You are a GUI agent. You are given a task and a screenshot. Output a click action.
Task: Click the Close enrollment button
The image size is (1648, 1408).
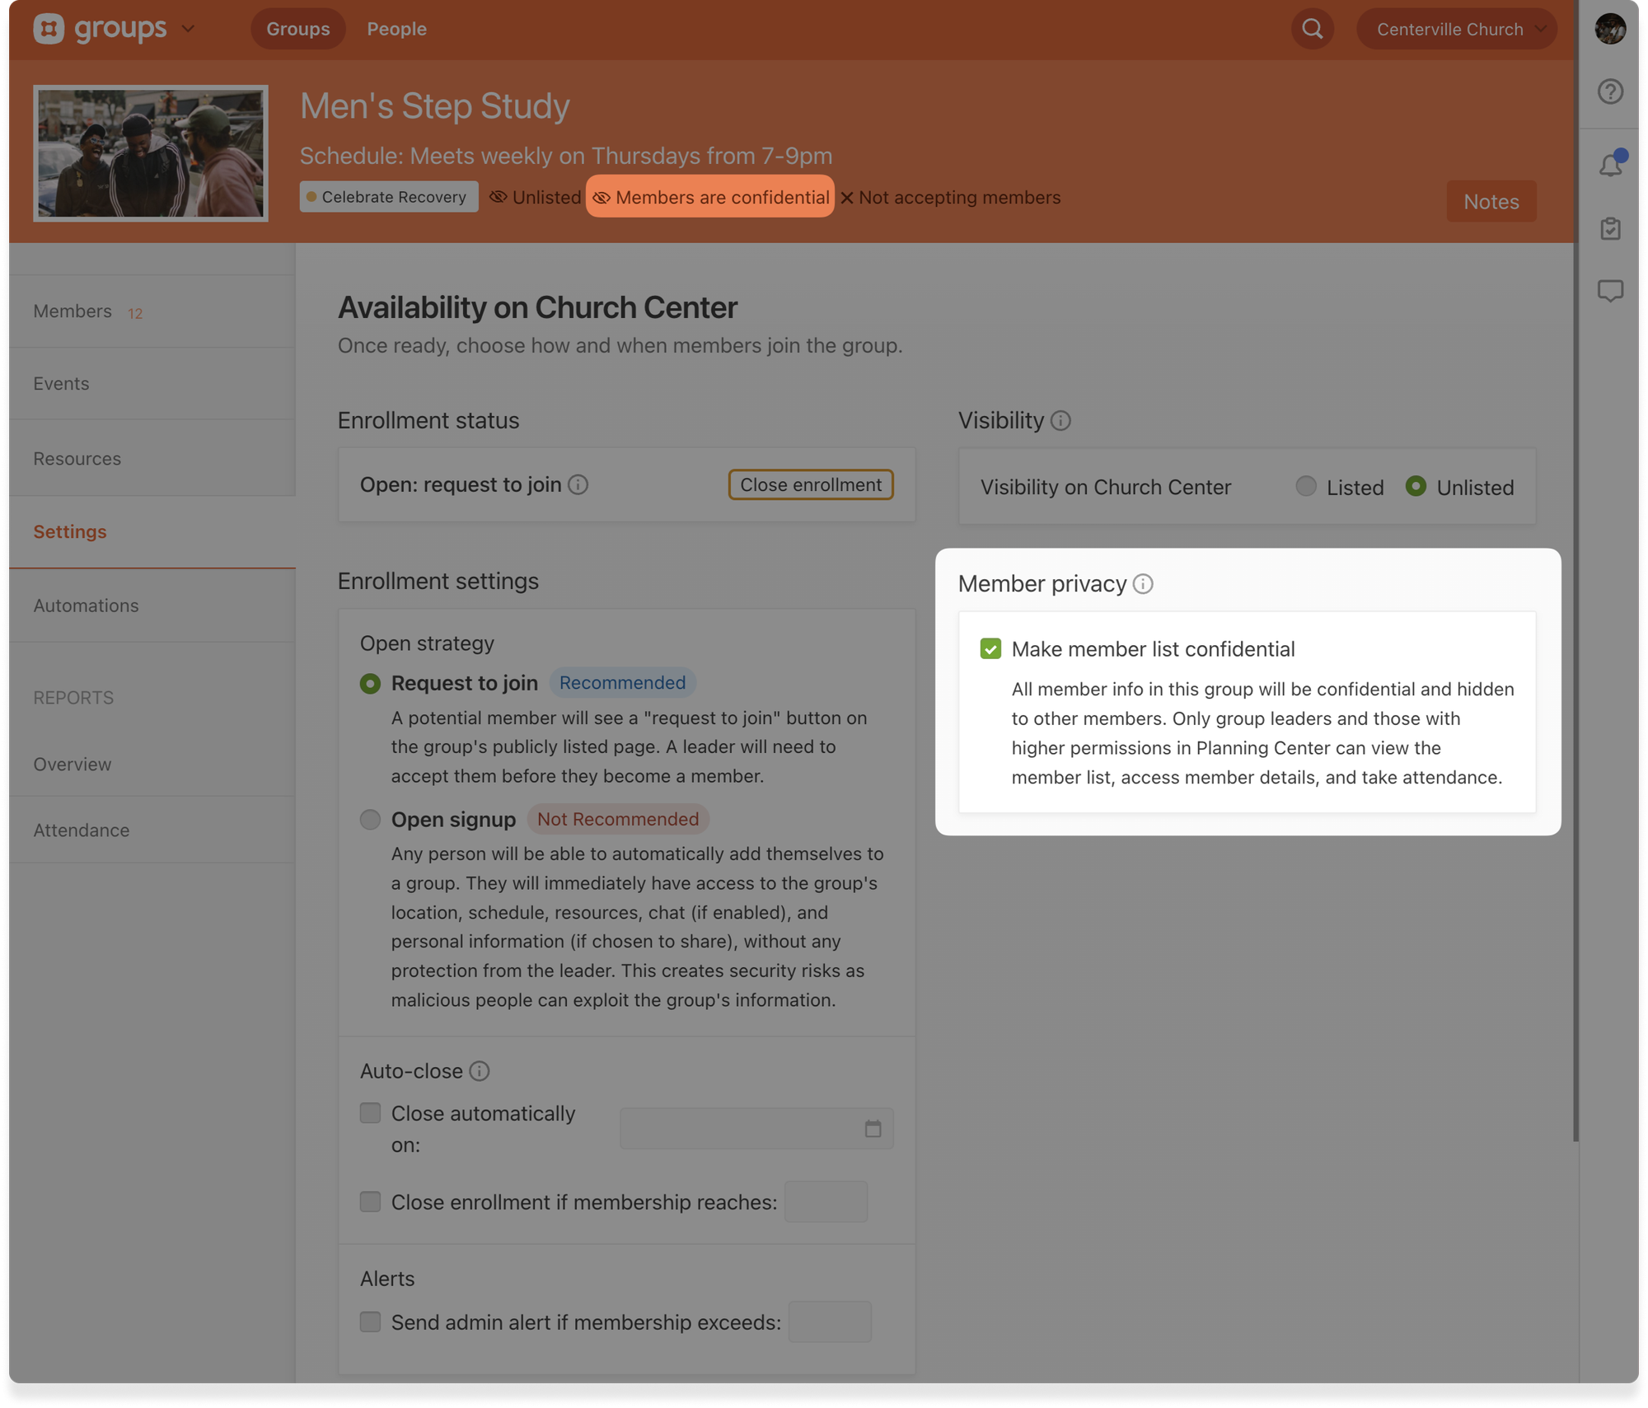810,485
